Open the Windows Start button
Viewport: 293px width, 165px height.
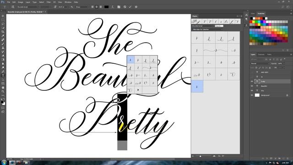click(x=4, y=162)
